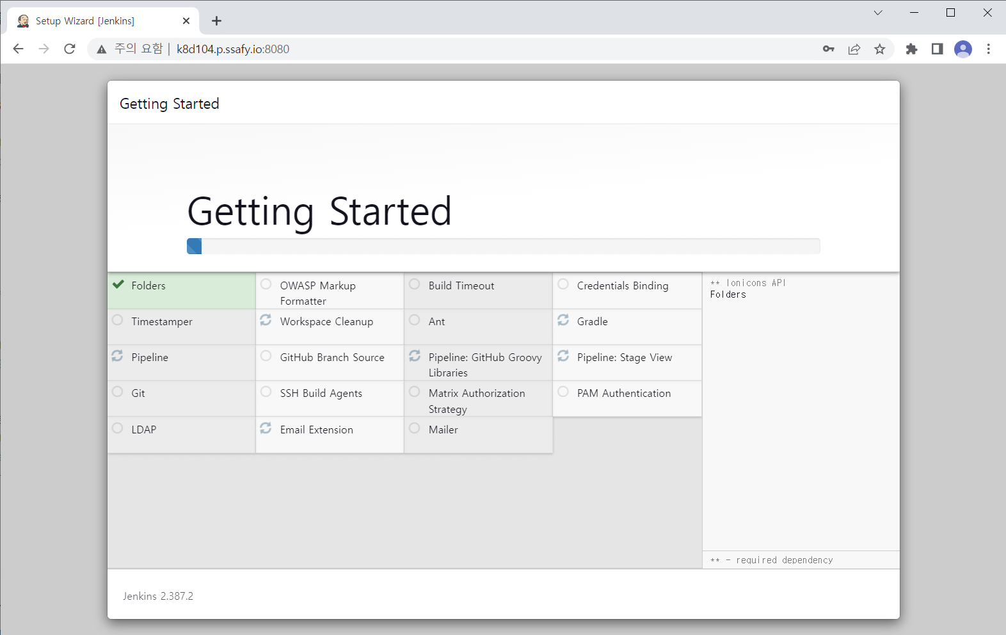Click the Workspace Cleanup label

[x=326, y=322]
